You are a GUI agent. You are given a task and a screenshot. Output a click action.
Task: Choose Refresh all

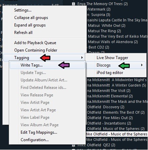[23, 33]
